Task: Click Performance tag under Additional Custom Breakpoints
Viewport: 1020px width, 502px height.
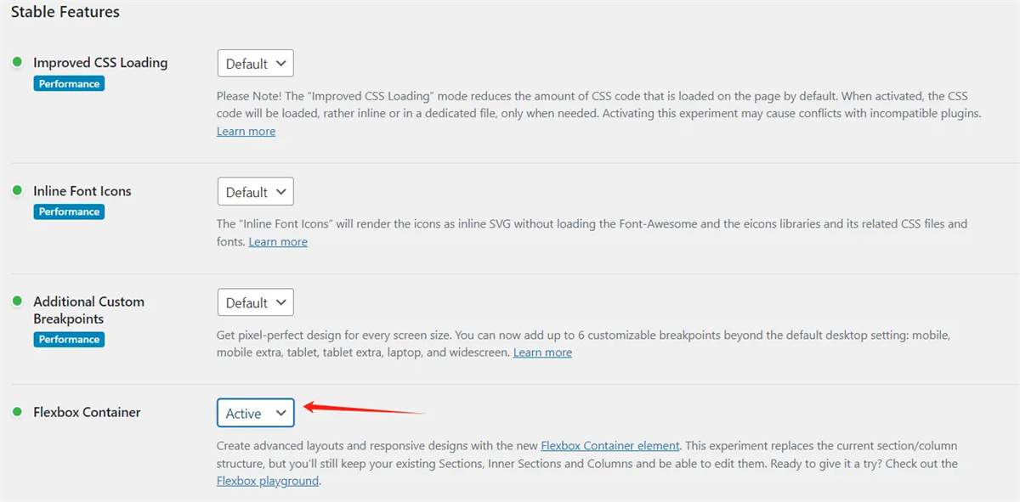Action: (x=69, y=339)
